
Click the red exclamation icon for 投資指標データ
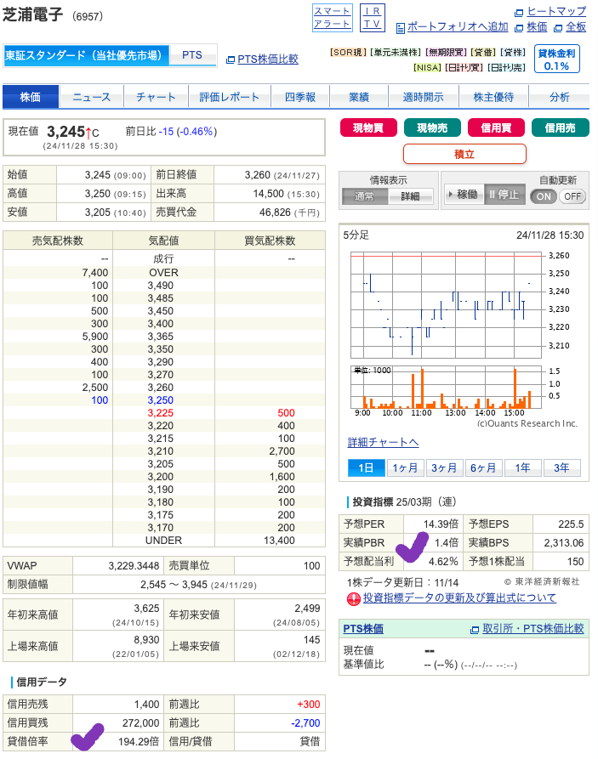[x=354, y=598]
